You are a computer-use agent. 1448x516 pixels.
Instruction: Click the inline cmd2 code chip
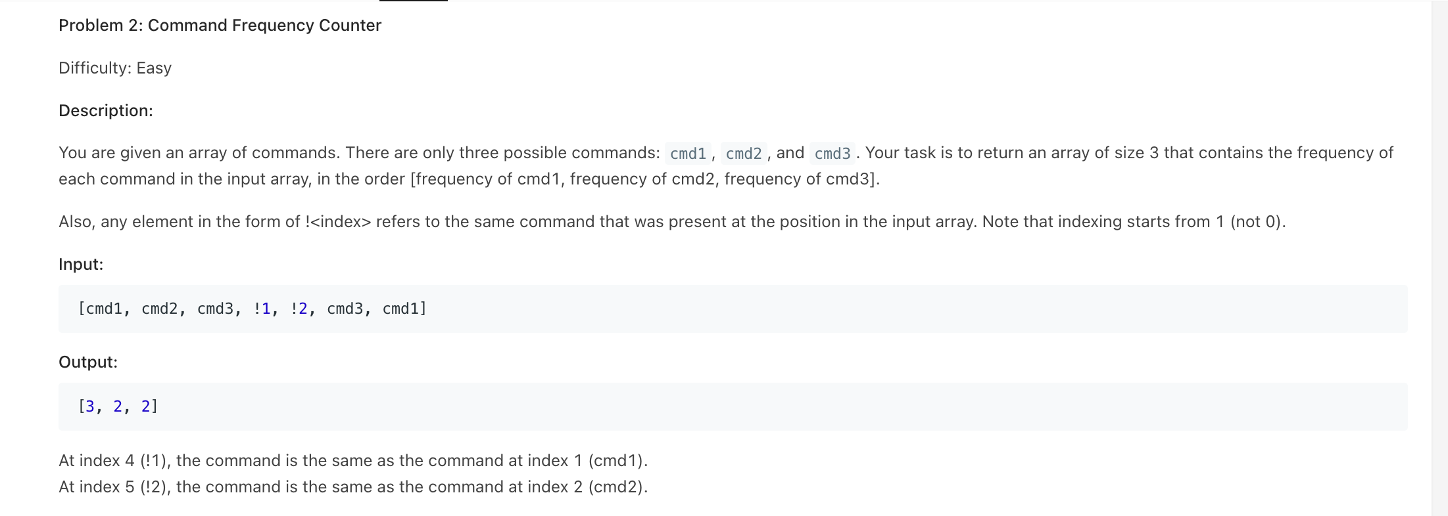744,154
